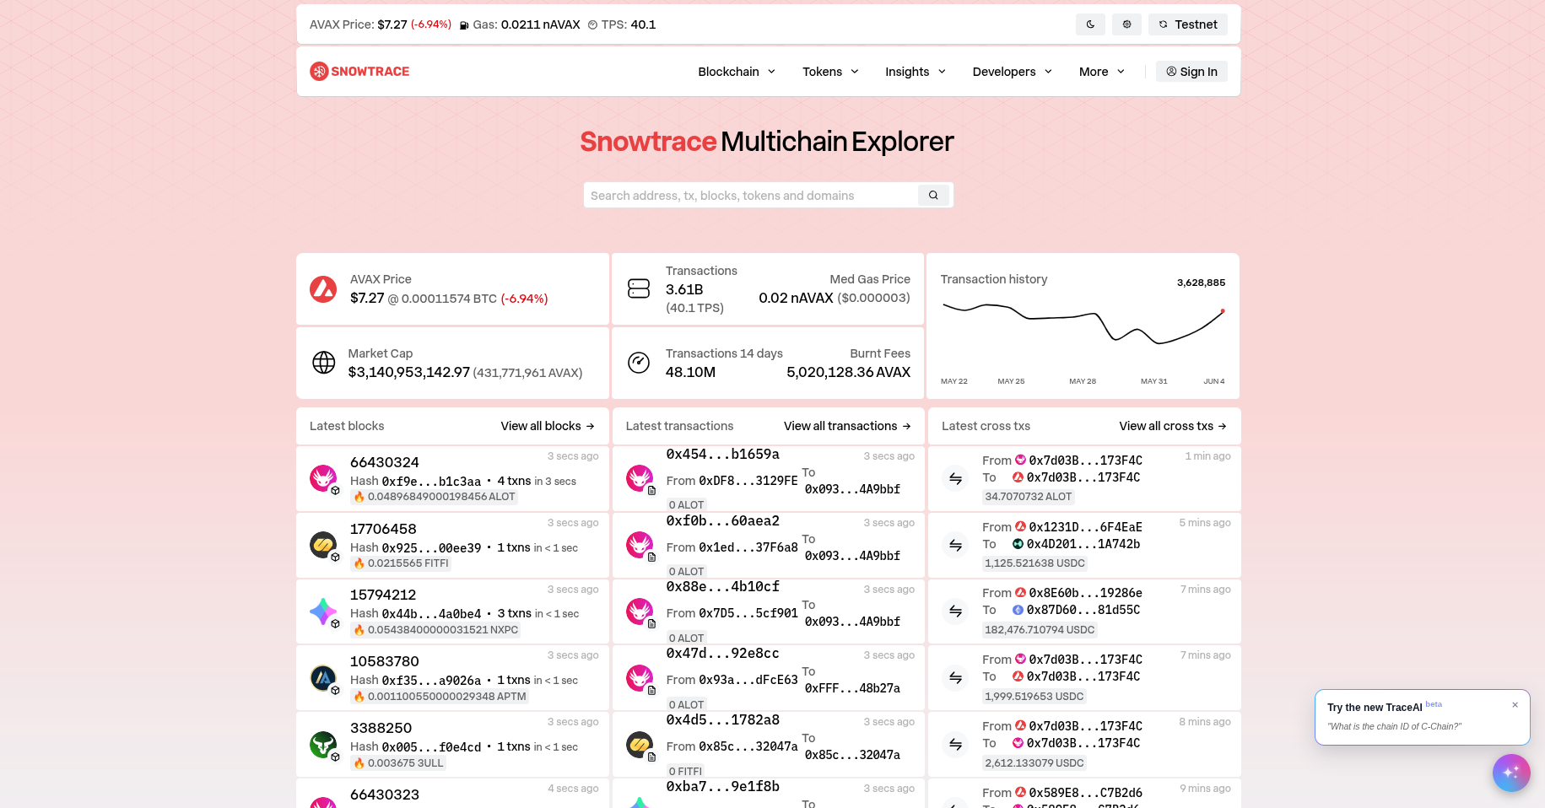
Task: Open transaction 0x88e...4b10cf
Action: 723,587
